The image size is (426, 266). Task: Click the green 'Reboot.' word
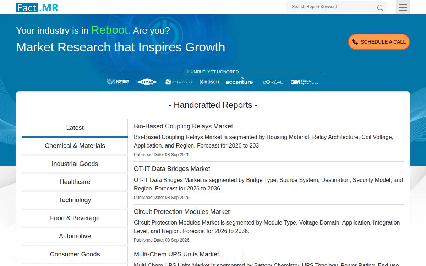coord(111,30)
